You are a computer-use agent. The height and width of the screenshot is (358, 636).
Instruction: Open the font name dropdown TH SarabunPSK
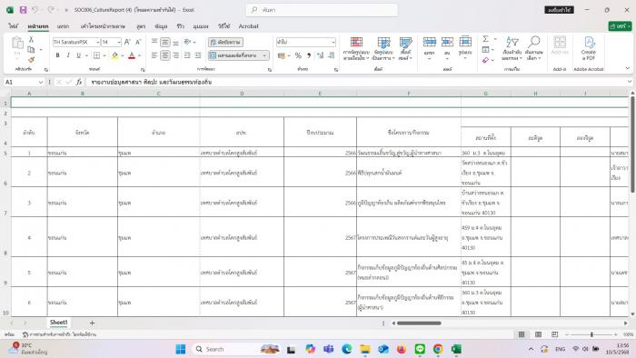coord(76,42)
